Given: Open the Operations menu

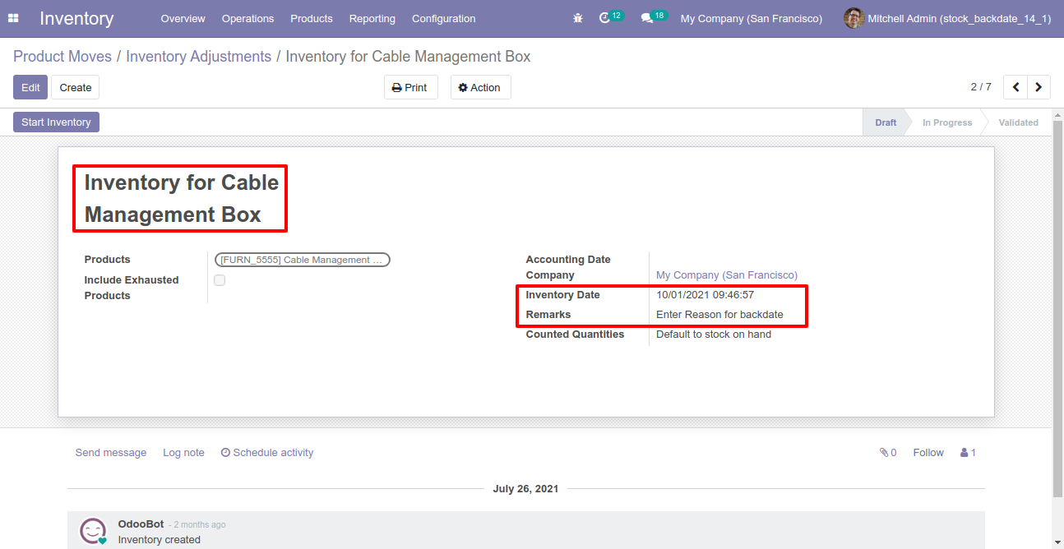Looking at the screenshot, I should click(247, 18).
